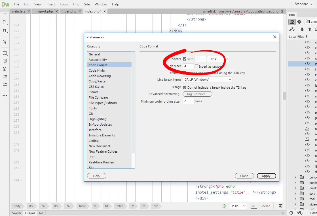317x216 pixels.
Task: Close Preferences dialog with X
Action: click(x=274, y=37)
